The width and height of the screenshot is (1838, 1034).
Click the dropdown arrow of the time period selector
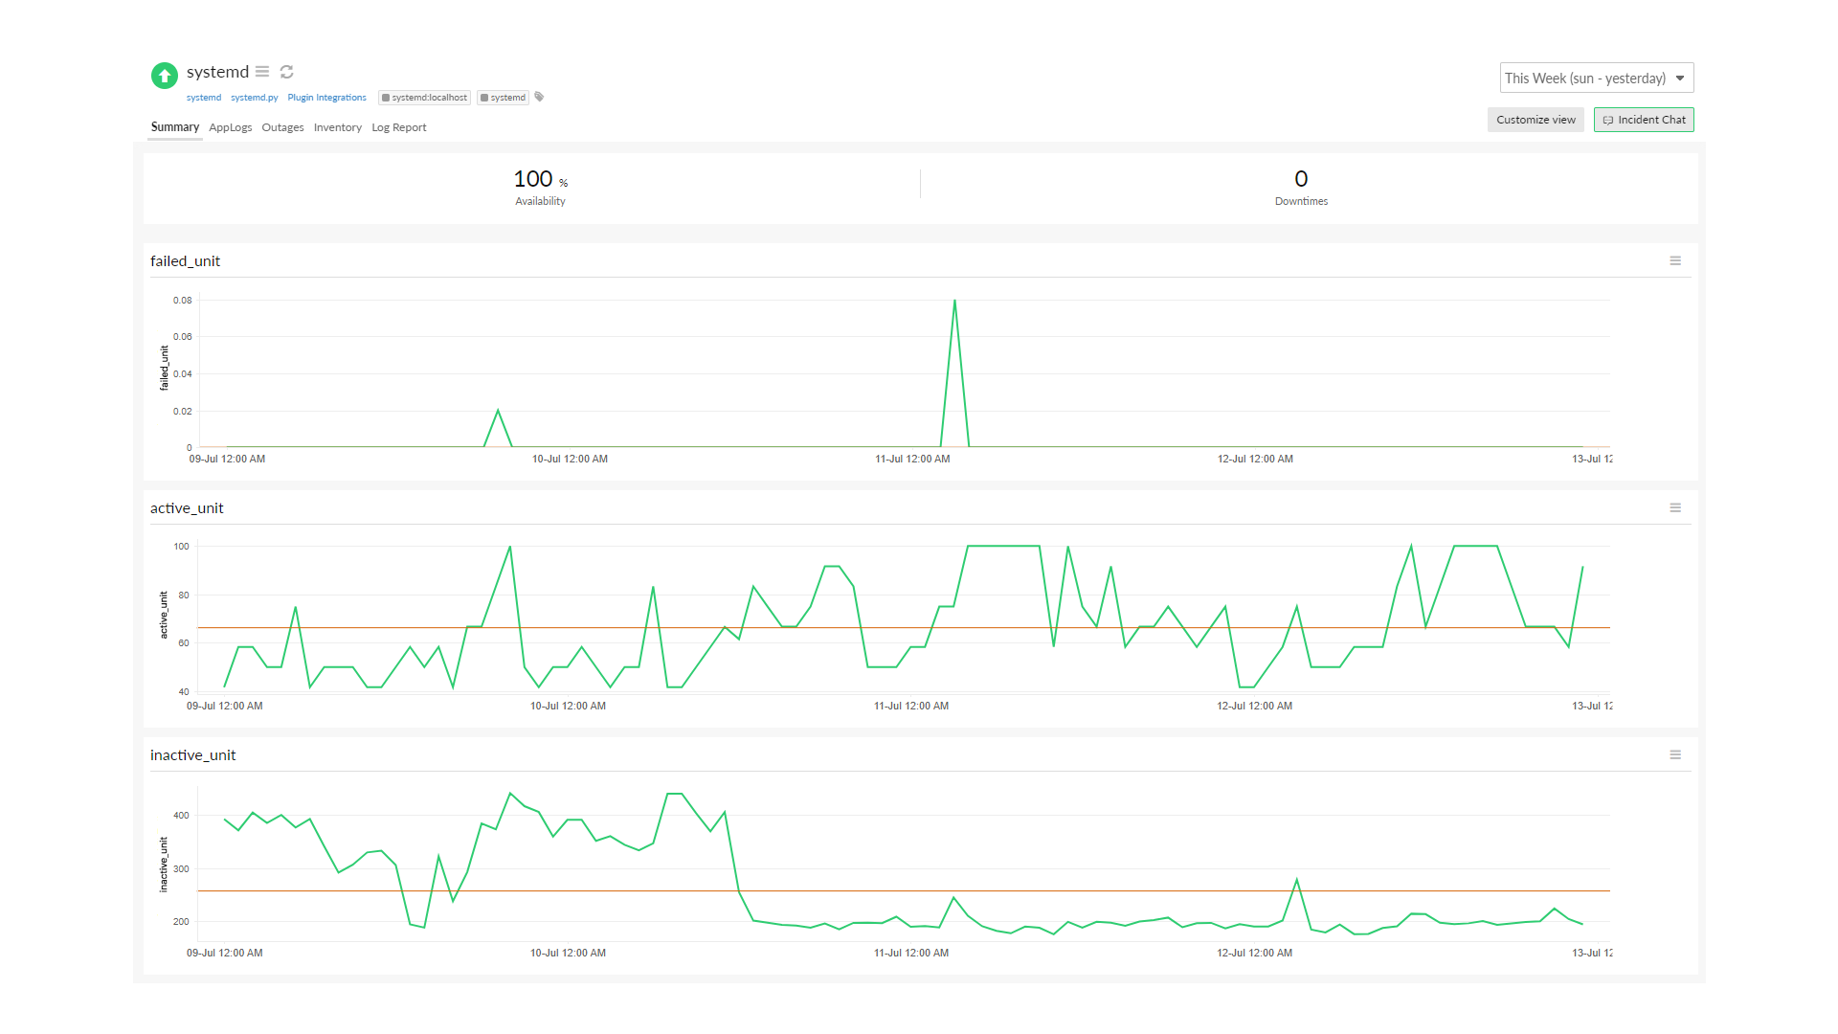(1680, 79)
